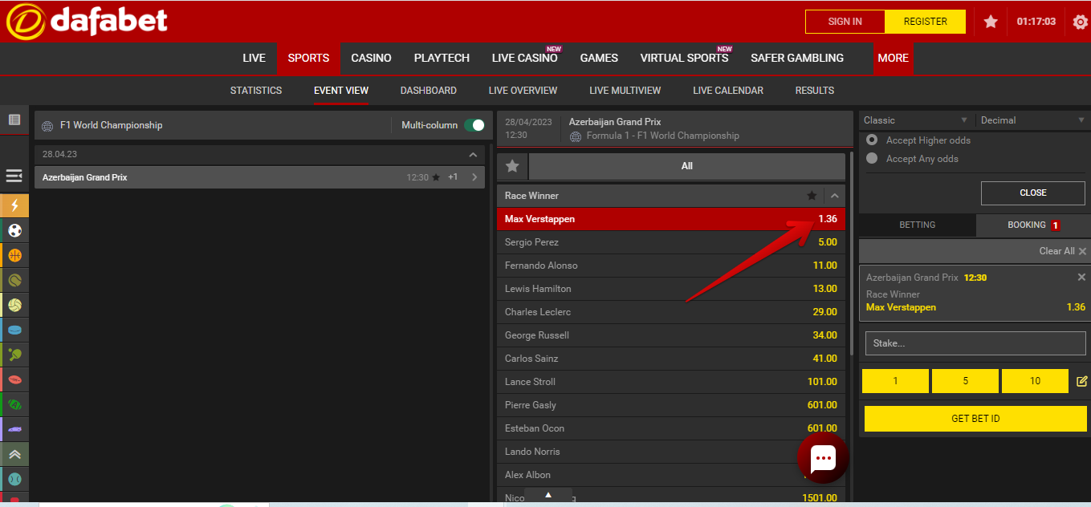Select the lightning bolt live icon
The width and height of the screenshot is (1091, 507).
click(x=14, y=205)
